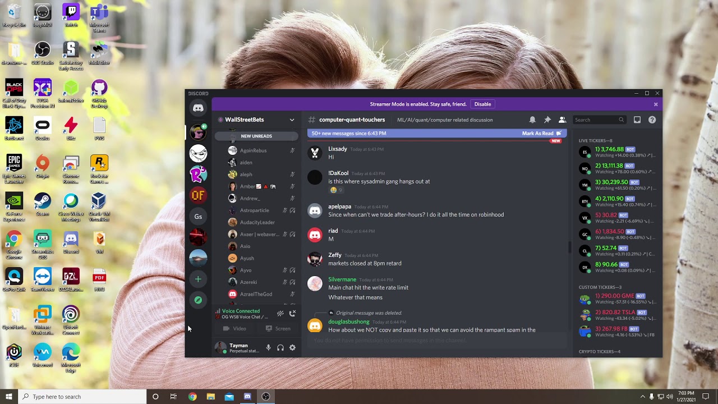
Task: Open Recycle Bin on desktop
Action: click(x=14, y=15)
